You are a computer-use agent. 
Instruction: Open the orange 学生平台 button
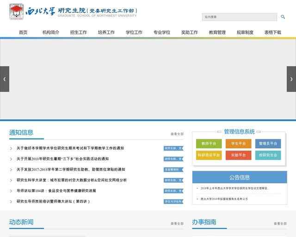pos(239,143)
